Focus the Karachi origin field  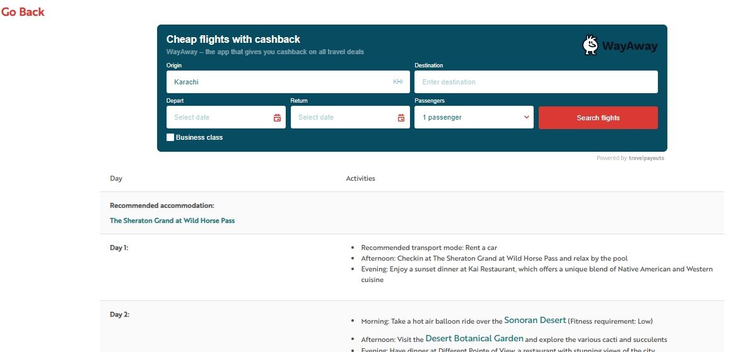[288, 82]
